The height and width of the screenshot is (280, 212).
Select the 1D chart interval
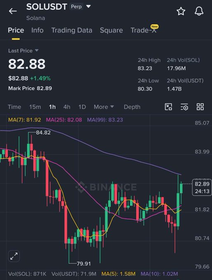pos(82,107)
